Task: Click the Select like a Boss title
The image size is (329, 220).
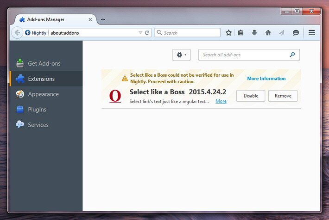Action: click(157, 92)
